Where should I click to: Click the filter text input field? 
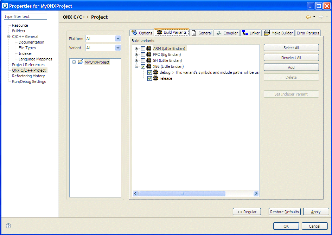click(x=25, y=17)
